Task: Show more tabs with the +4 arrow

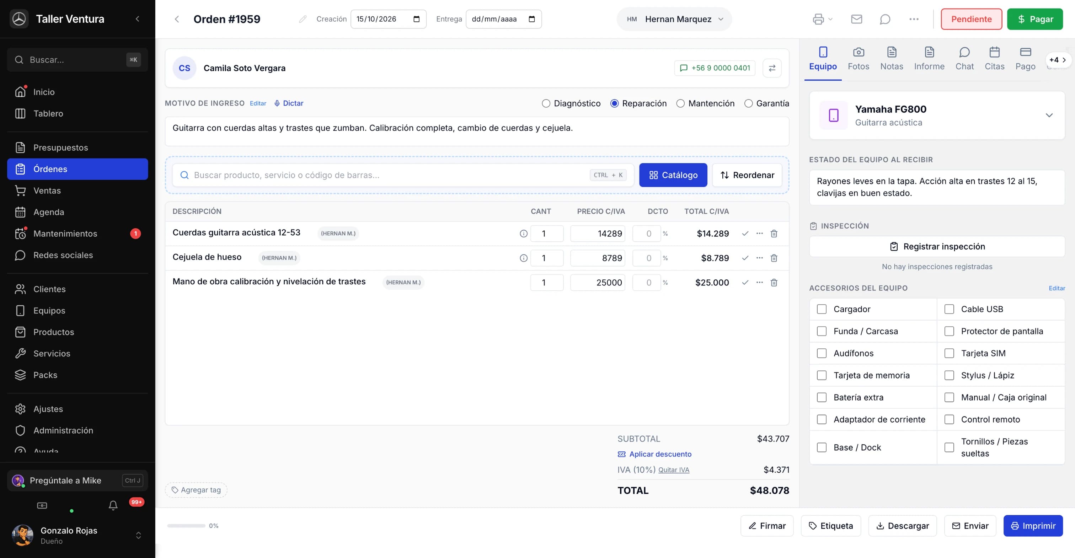Action: pyautogui.click(x=1058, y=60)
